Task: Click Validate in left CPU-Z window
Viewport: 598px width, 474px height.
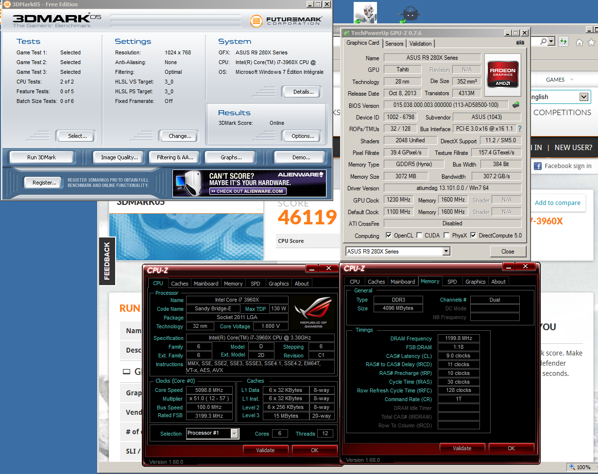Action: [x=265, y=450]
